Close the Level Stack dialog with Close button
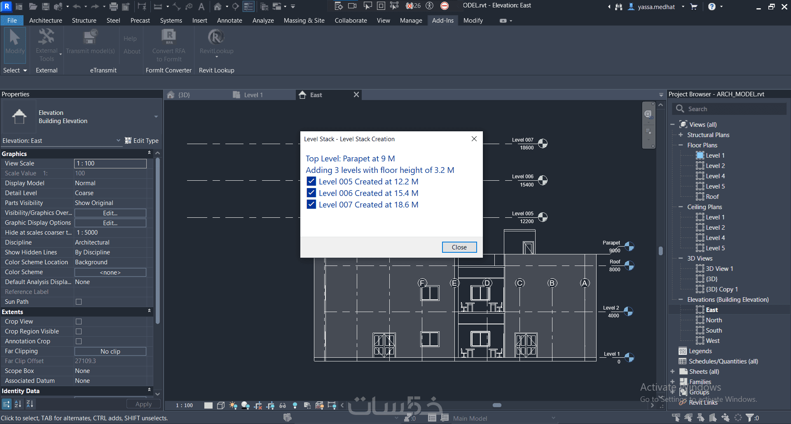 tap(459, 247)
